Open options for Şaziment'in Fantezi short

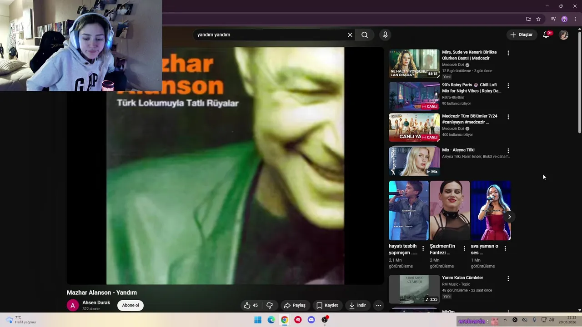pos(464,248)
